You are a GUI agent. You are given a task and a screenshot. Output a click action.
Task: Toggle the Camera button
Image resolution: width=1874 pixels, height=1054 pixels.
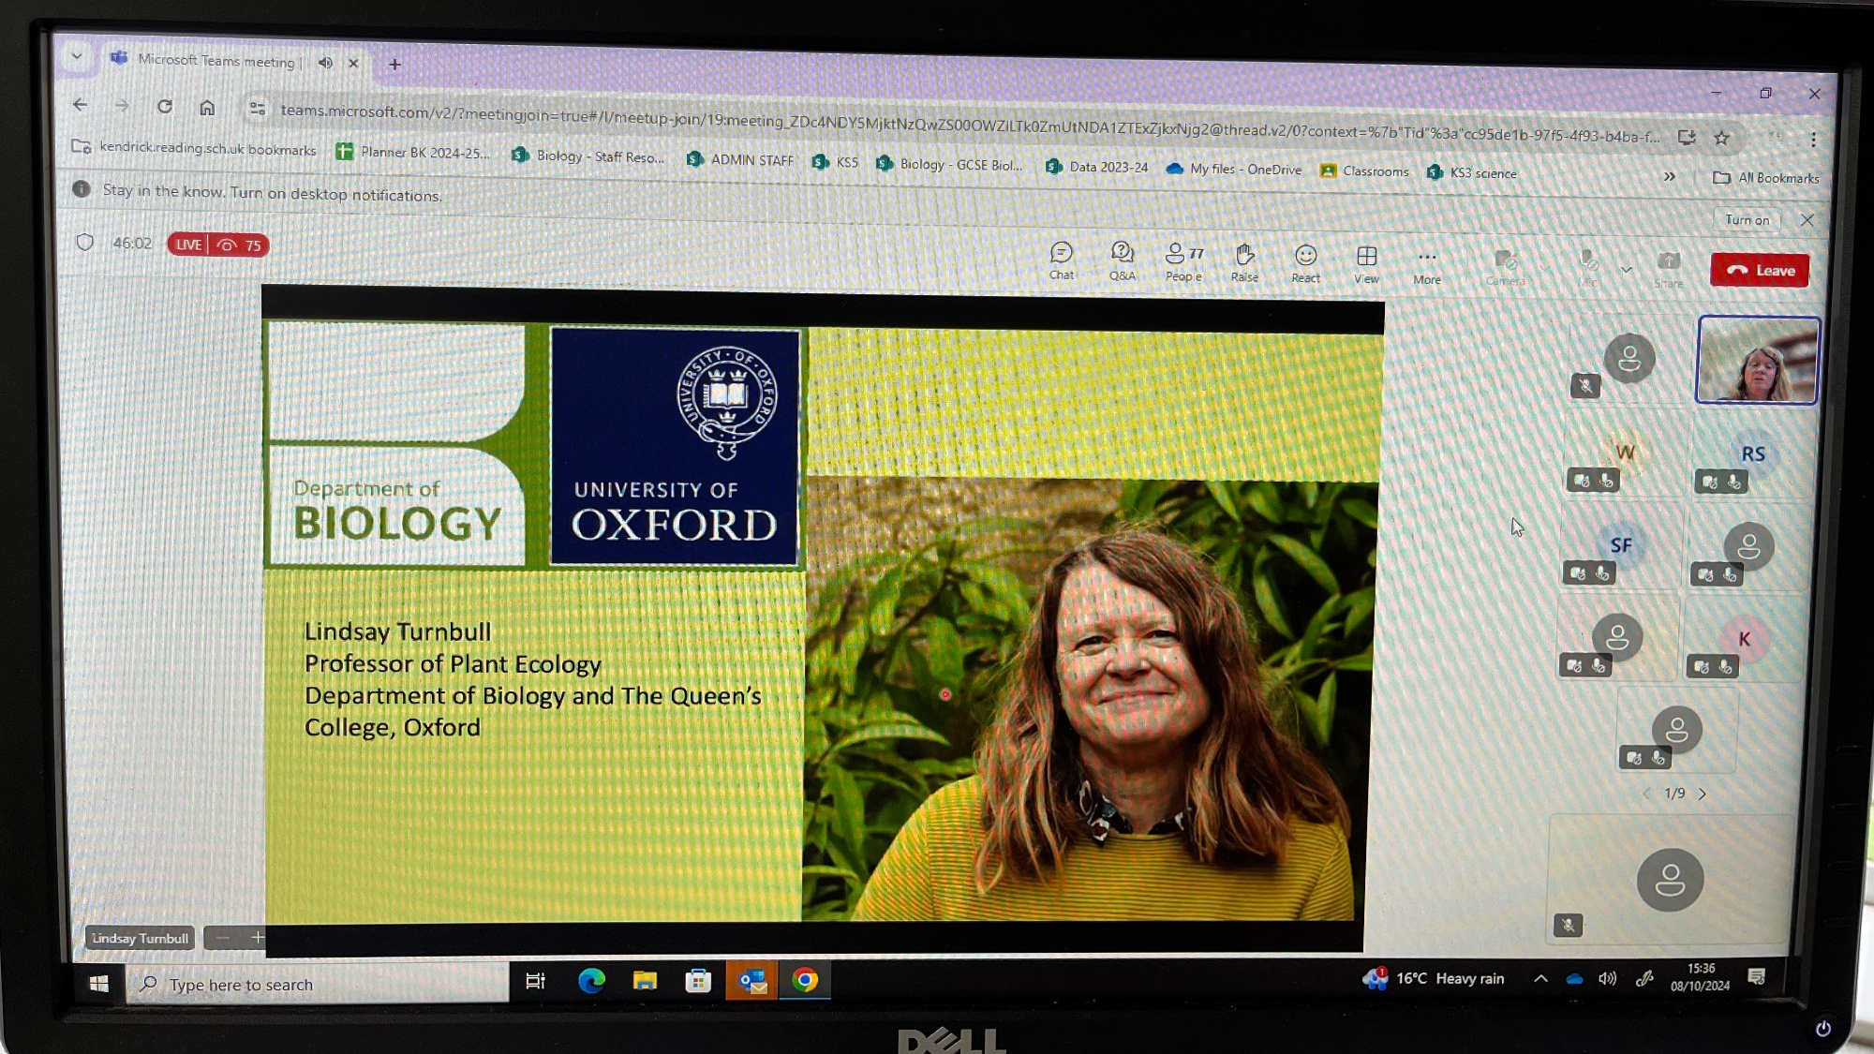pyautogui.click(x=1506, y=268)
